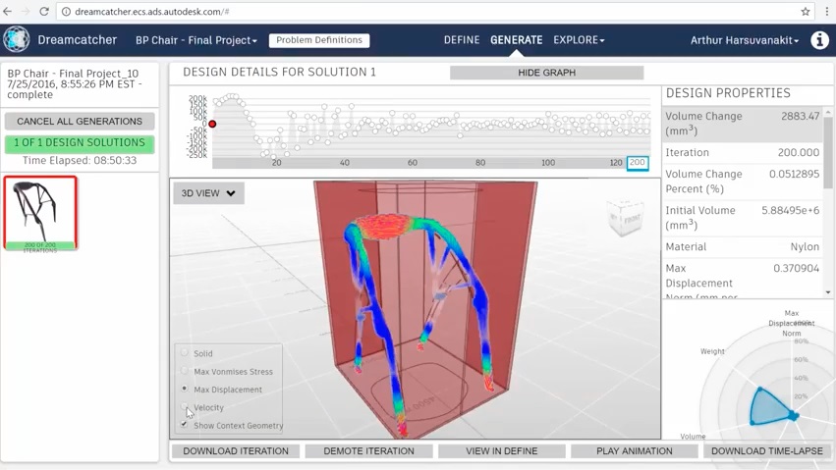The image size is (836, 470).
Task: Switch to the DEFINE tab
Action: [462, 40]
